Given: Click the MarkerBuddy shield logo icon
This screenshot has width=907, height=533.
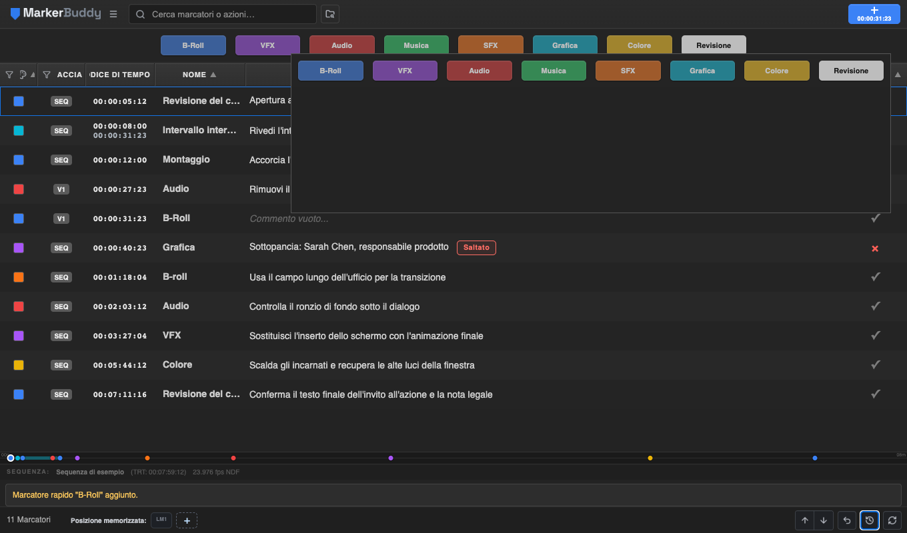Looking at the screenshot, I should point(15,14).
